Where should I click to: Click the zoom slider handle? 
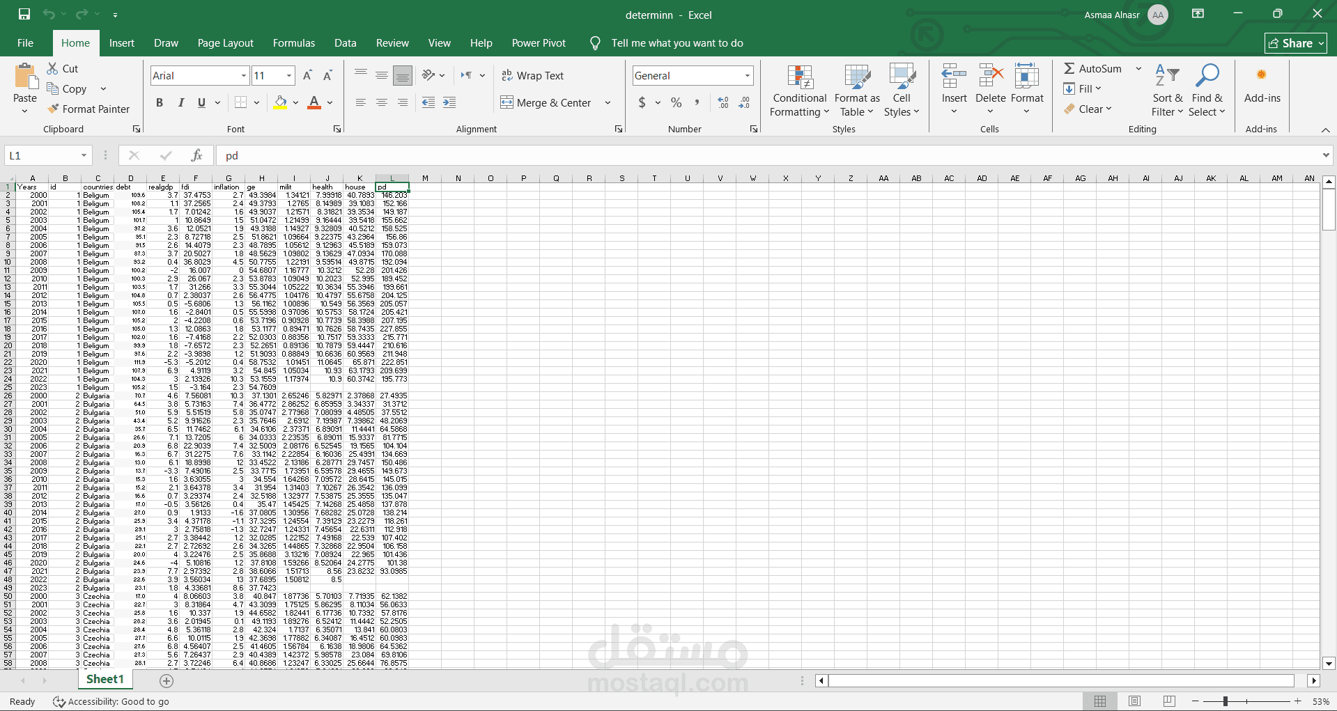click(x=1225, y=701)
